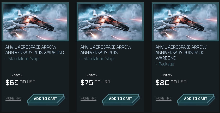
Task: Click the Package label under Pack Warbond
Action: pos(165,64)
